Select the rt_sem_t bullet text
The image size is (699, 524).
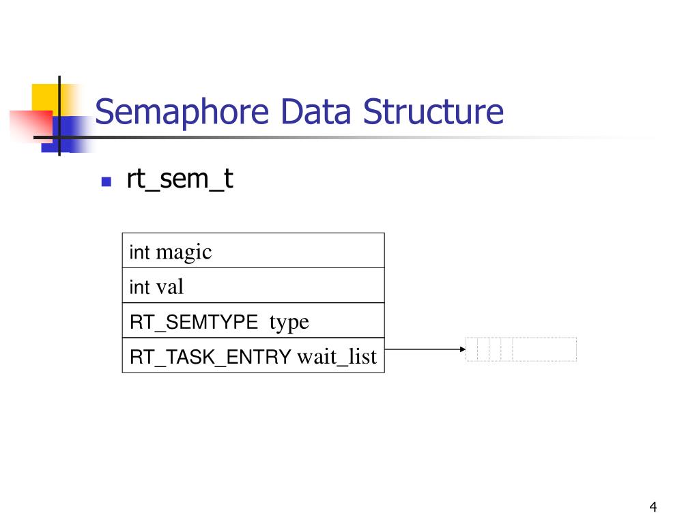tap(180, 179)
